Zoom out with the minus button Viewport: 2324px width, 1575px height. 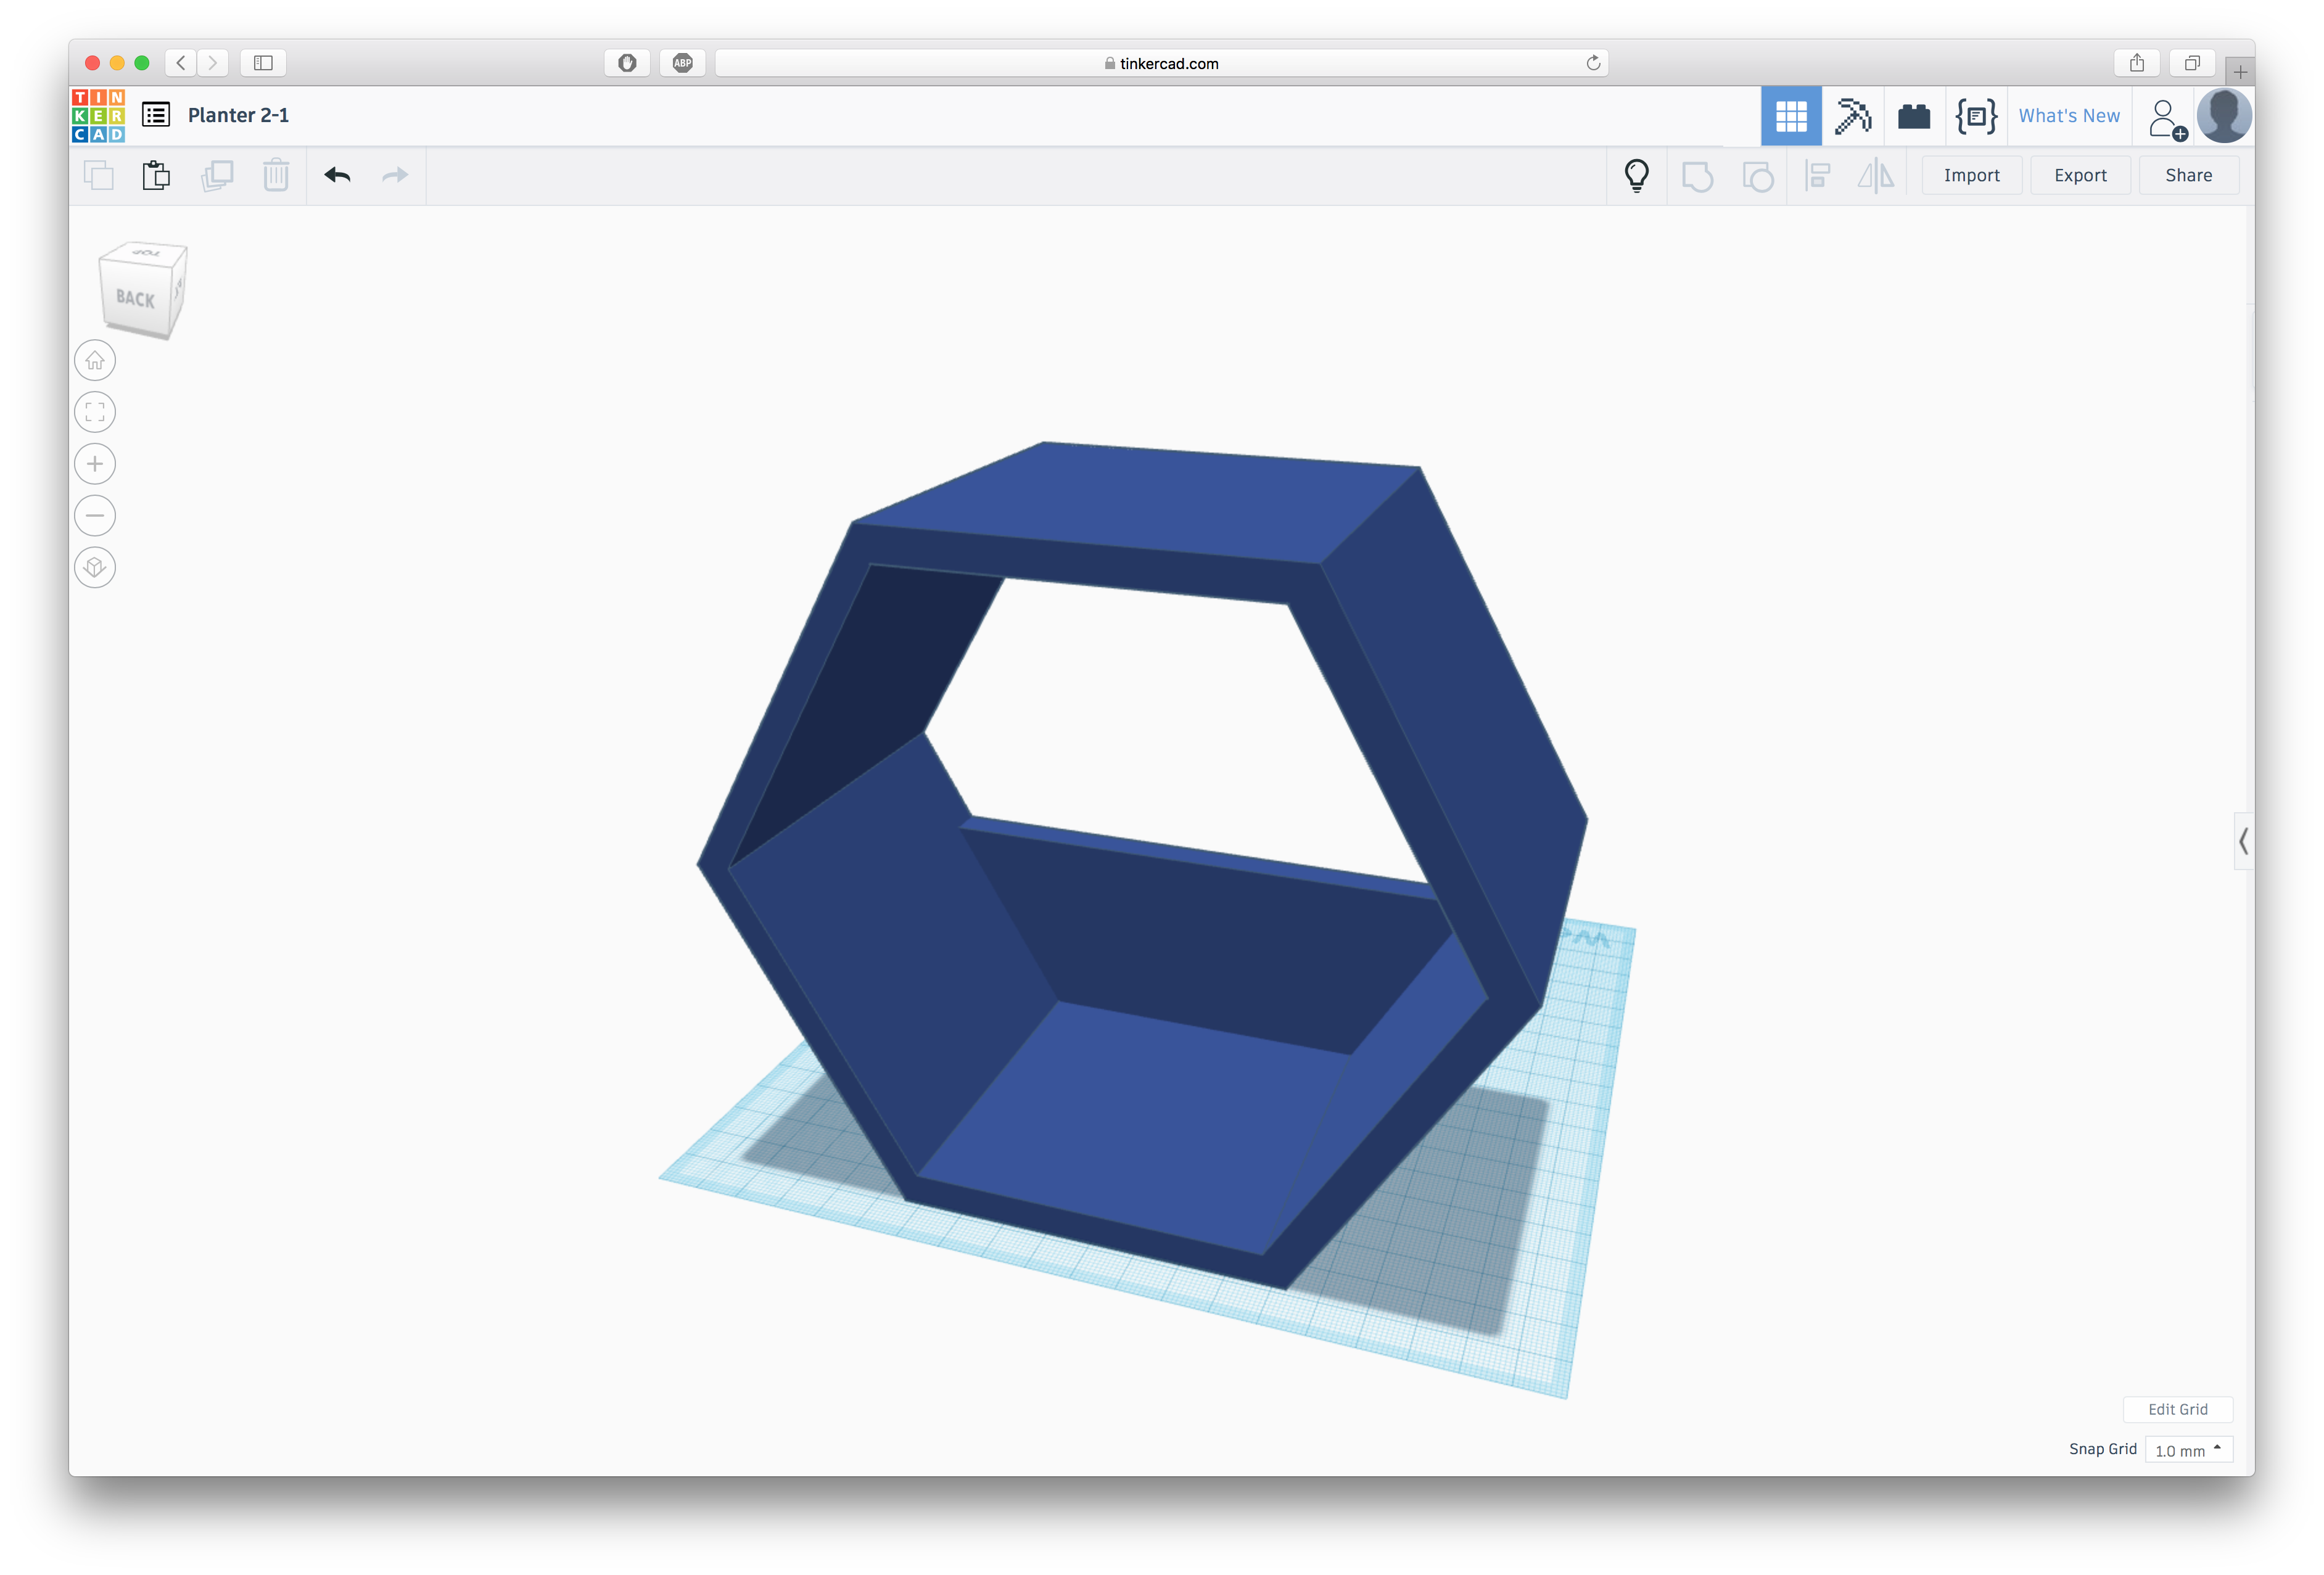pos(95,516)
